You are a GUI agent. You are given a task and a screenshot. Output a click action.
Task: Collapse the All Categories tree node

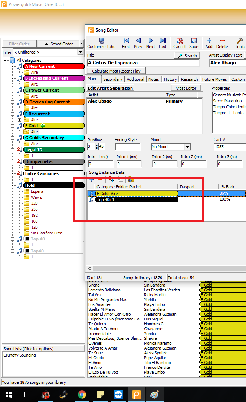click(5, 60)
